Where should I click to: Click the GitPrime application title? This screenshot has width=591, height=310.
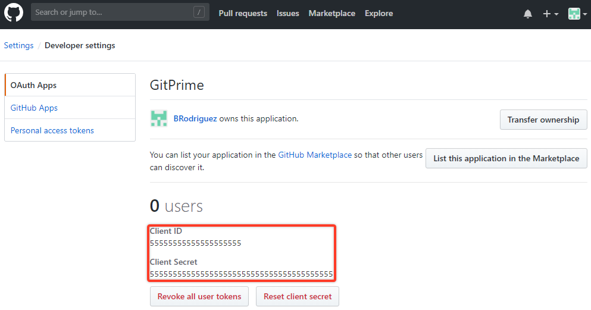click(177, 85)
